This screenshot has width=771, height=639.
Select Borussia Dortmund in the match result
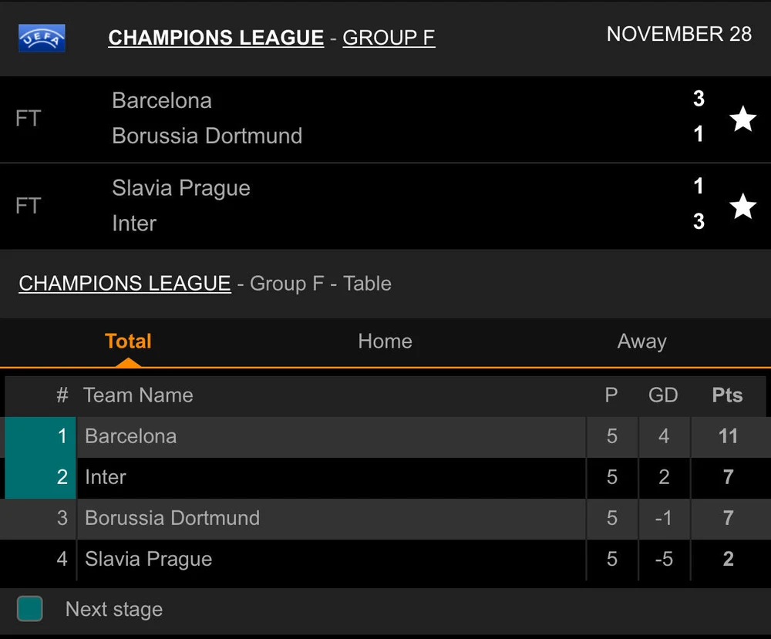click(207, 136)
